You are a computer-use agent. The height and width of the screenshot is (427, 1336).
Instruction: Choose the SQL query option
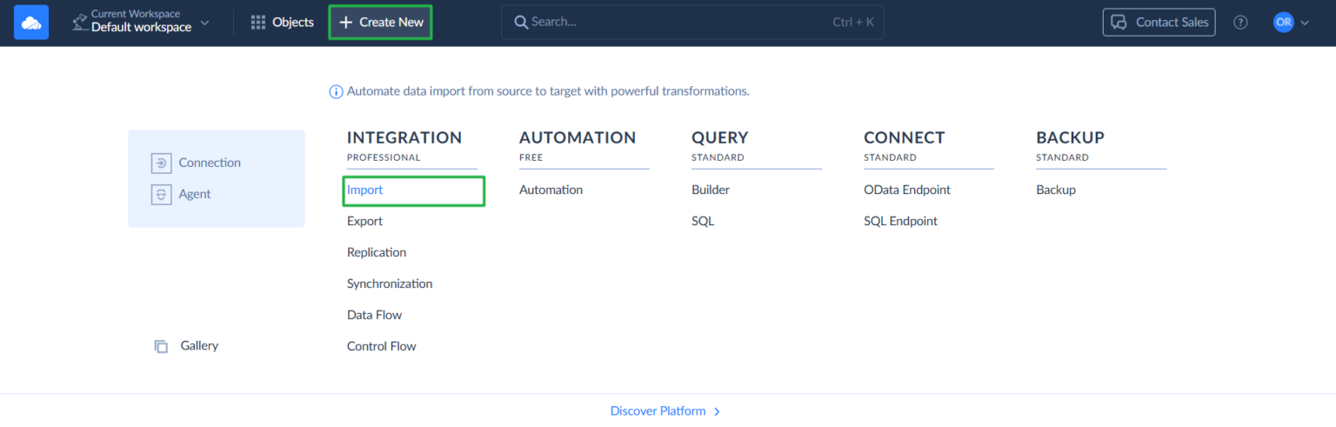703,221
